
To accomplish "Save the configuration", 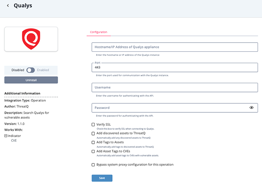I will (102, 178).
